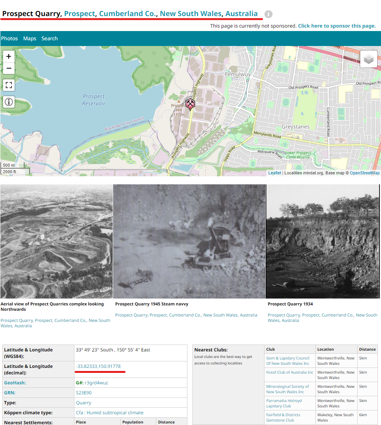381x425 pixels.
Task: Open New South Wales in title breadcrumb
Action: pos(190,13)
